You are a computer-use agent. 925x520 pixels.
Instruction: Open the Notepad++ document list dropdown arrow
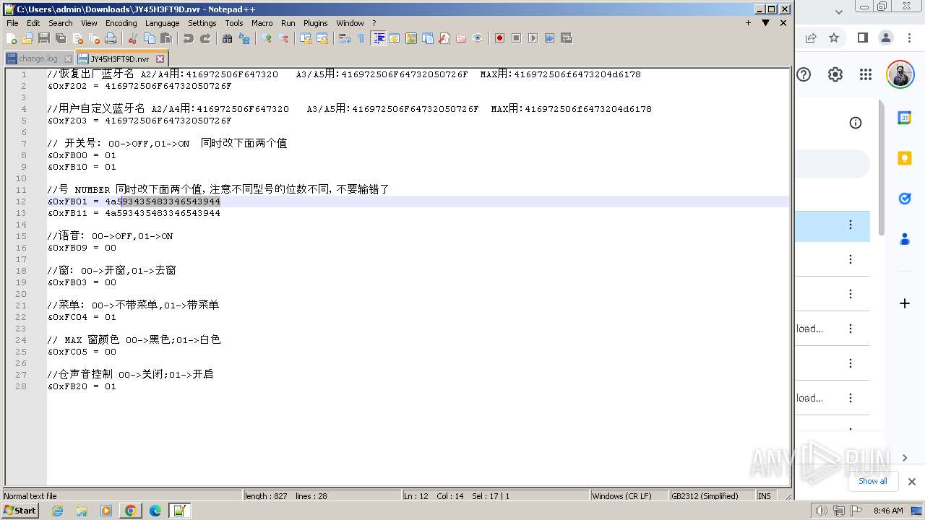[765, 23]
